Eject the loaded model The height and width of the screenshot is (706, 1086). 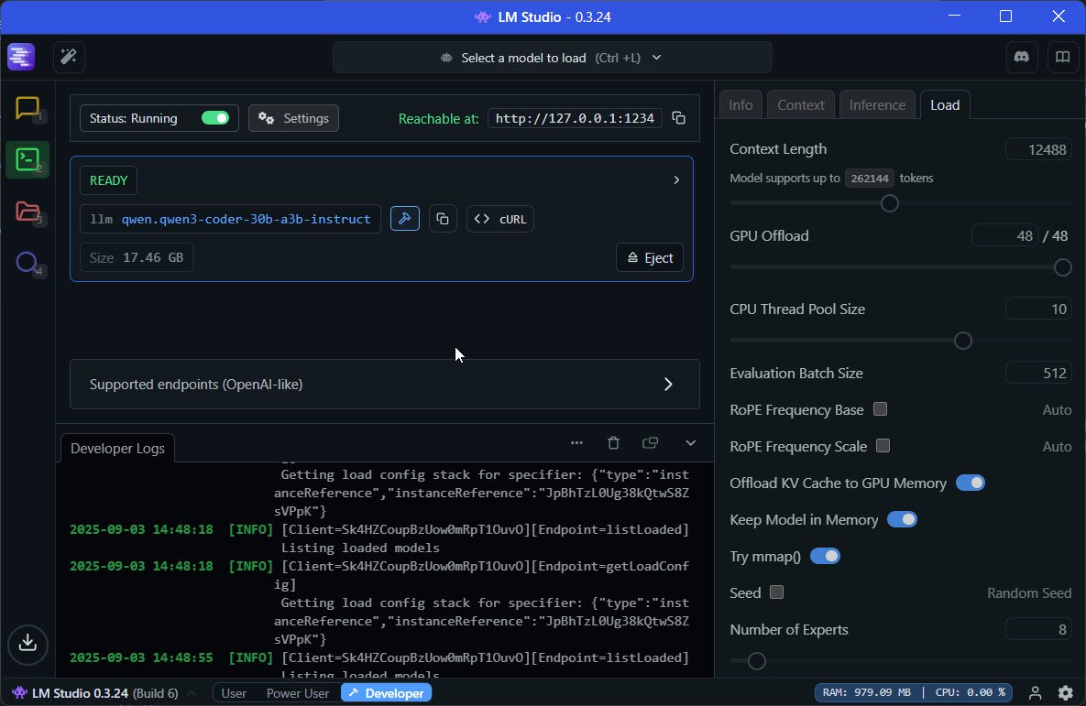tap(650, 258)
